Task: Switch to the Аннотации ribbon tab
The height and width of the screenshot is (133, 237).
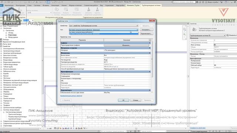Action: pyautogui.click(x=55, y=6)
